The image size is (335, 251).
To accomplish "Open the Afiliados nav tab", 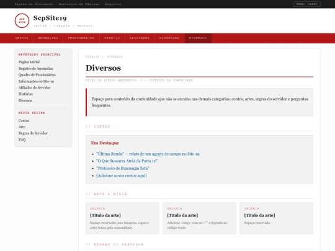I will tap(140, 38).
